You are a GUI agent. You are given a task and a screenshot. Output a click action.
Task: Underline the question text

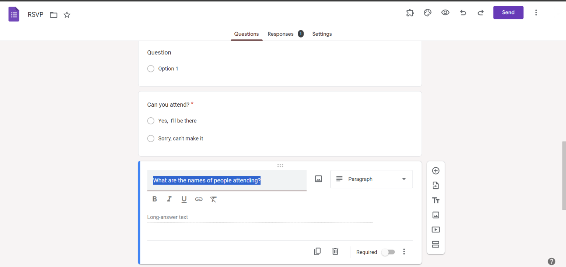(184, 199)
